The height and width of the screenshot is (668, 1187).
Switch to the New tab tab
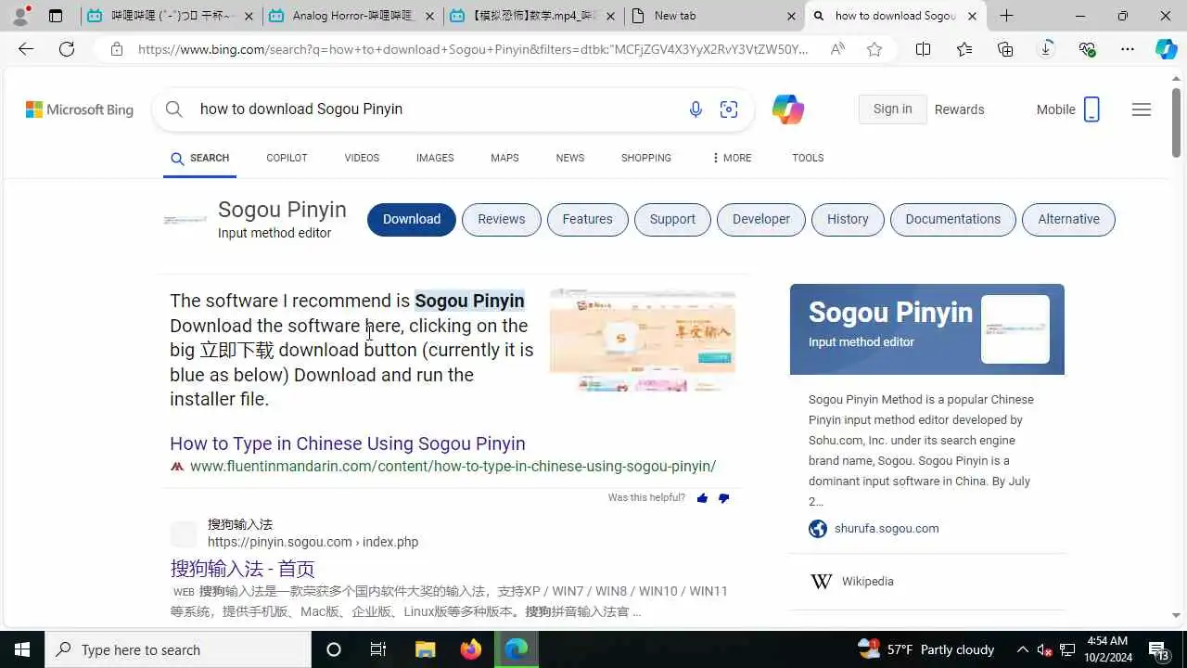(x=714, y=16)
